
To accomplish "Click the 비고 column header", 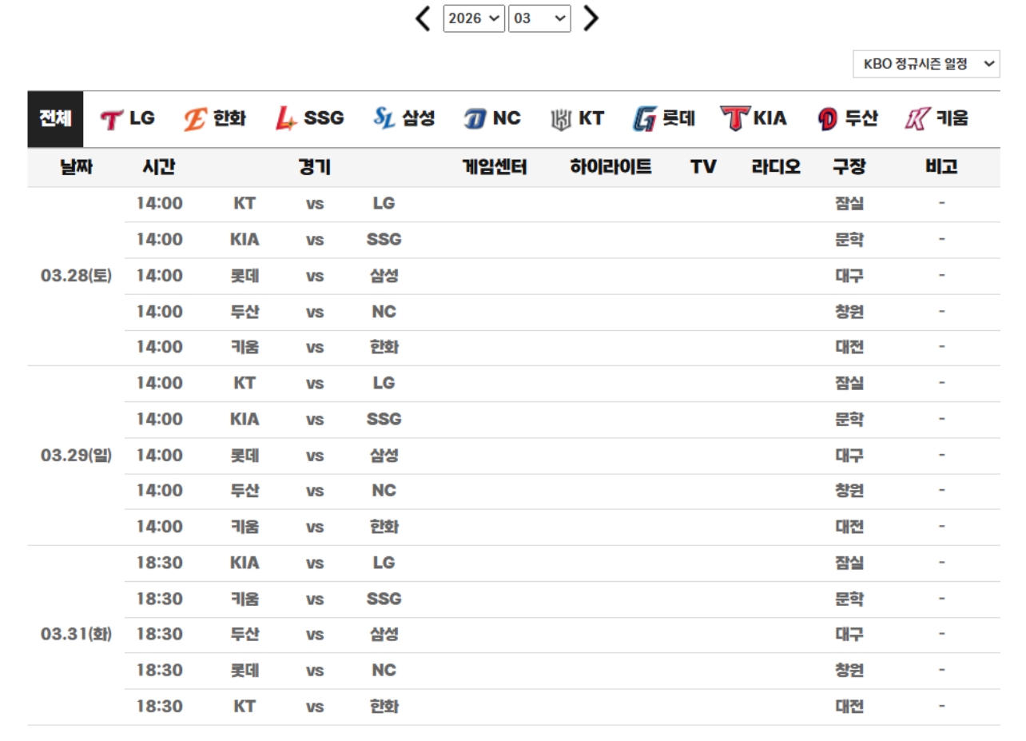I will pos(941,167).
